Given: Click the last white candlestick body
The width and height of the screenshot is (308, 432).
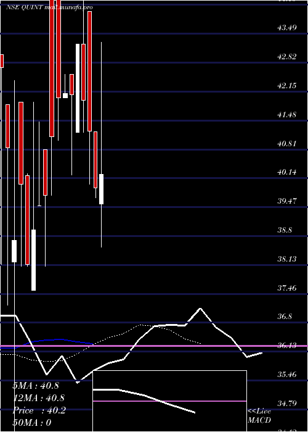Looking at the screenshot, I should (101, 189).
